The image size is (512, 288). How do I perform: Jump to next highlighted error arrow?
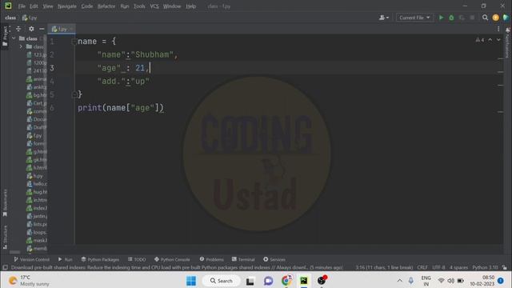coord(498,40)
